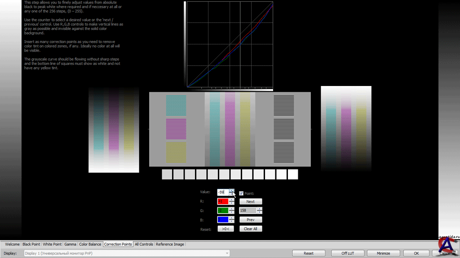Increase the Value counter with up arrow
The width and height of the screenshot is (460, 258).
click(231, 190)
